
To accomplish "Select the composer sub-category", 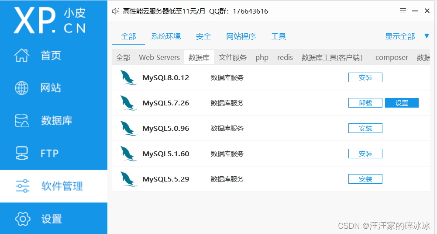I will [392, 58].
